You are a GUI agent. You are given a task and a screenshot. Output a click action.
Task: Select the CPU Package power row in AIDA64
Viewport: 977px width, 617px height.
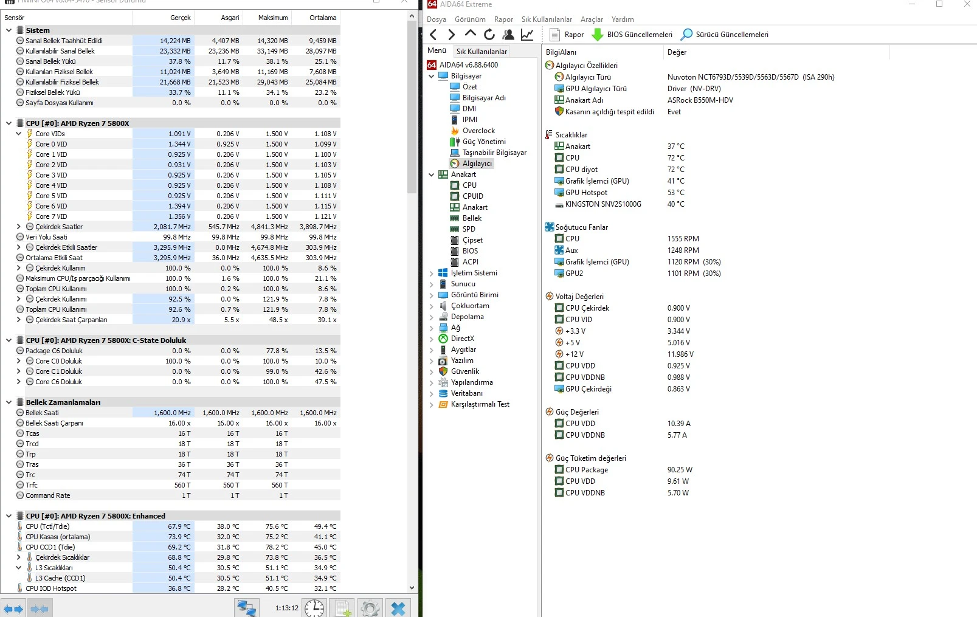pos(624,470)
